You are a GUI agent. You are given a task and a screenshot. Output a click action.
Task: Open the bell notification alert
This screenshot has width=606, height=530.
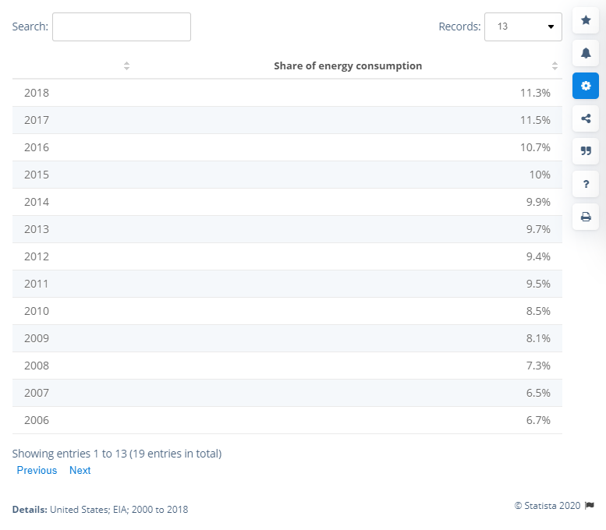(x=585, y=53)
